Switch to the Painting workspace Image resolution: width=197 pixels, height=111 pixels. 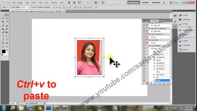tap(156, 2)
